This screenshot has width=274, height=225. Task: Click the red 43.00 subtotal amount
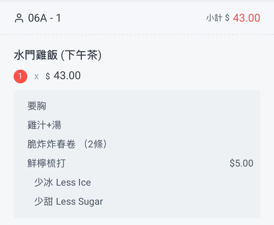click(246, 18)
